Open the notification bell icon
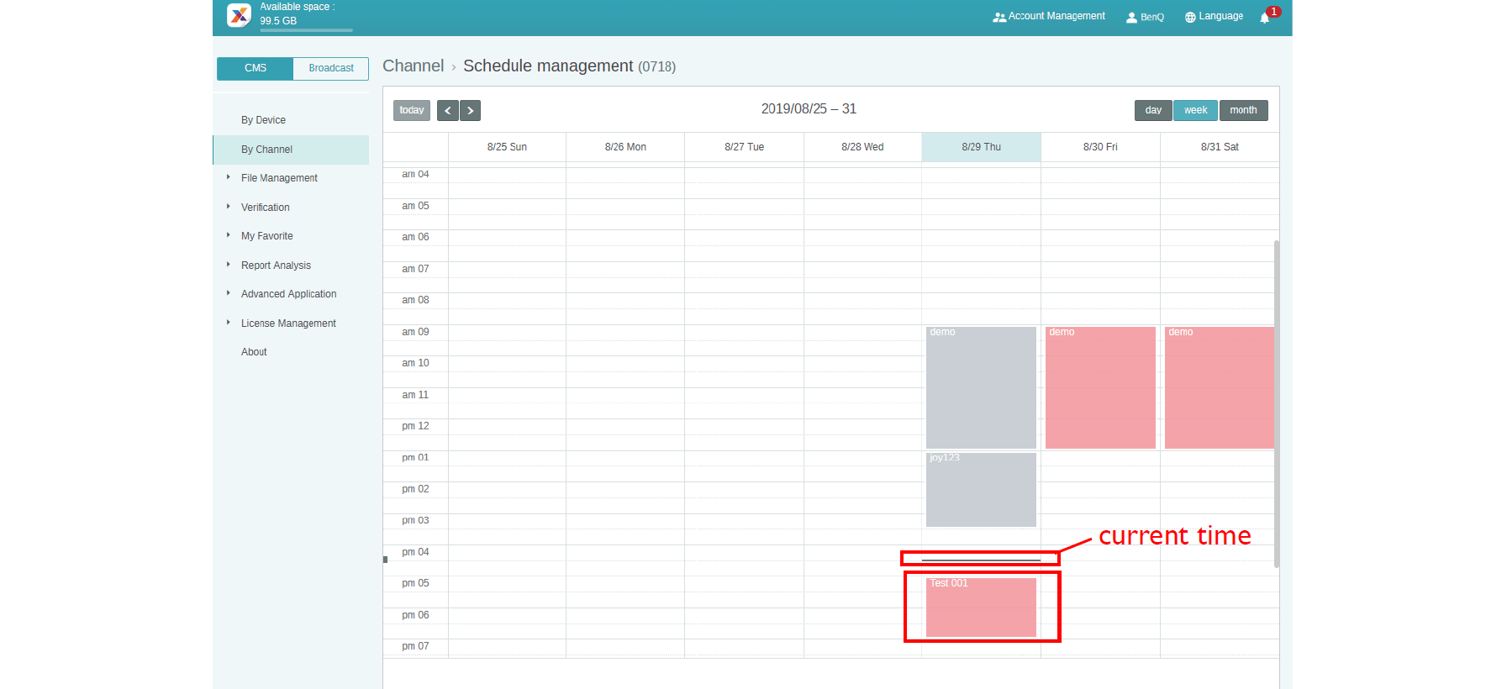This screenshot has width=1486, height=689. click(1264, 18)
